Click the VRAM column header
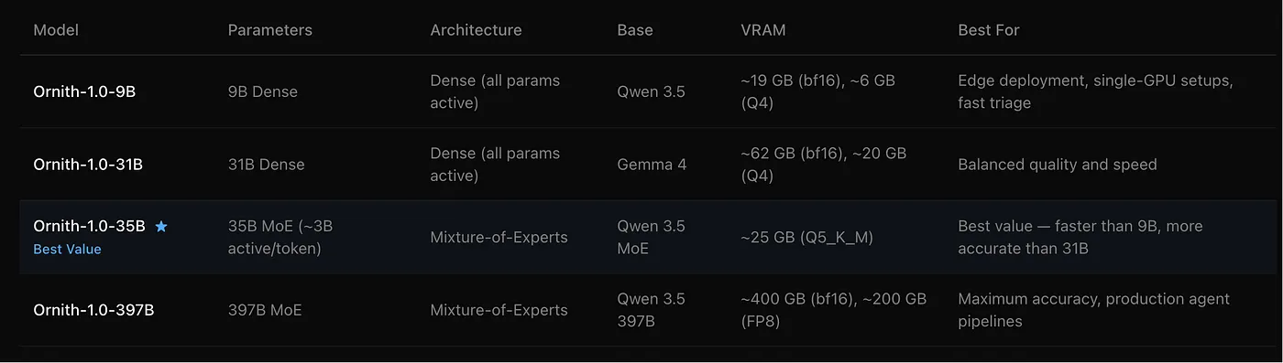The width and height of the screenshot is (1283, 363). [763, 30]
